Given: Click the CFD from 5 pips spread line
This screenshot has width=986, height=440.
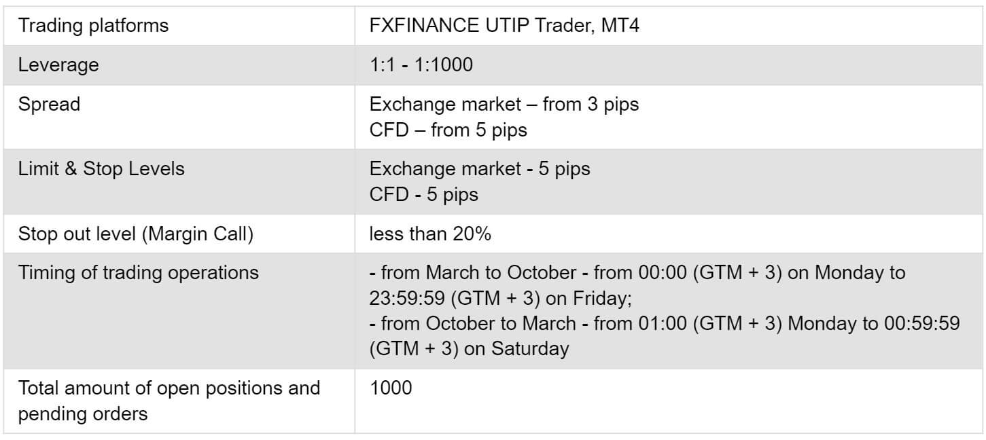Looking at the screenshot, I should [x=448, y=130].
